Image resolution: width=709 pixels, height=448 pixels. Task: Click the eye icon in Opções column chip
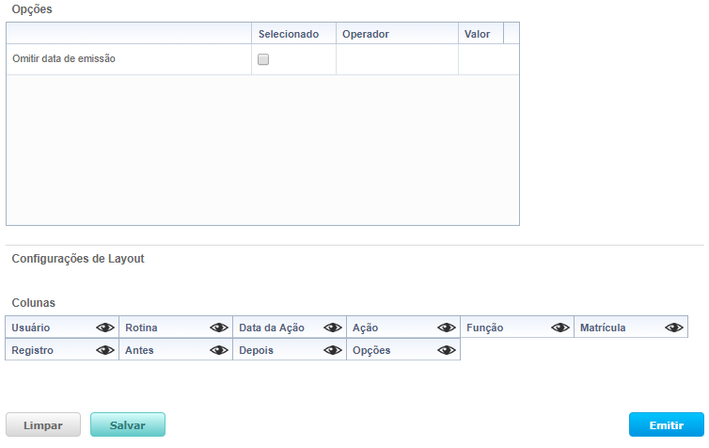click(x=447, y=350)
